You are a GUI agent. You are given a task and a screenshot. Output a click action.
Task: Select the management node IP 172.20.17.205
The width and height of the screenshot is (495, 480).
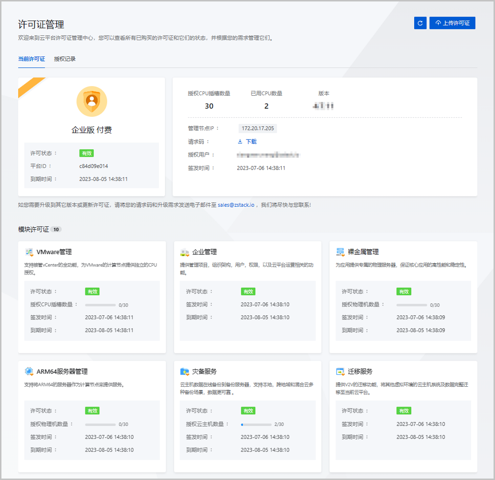257,128
